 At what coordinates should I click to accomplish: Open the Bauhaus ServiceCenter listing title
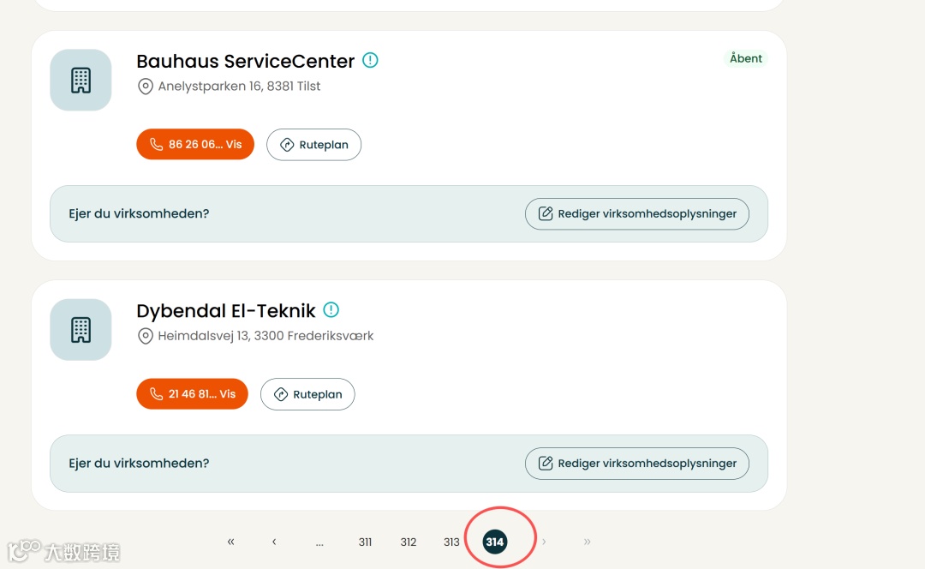tap(245, 62)
